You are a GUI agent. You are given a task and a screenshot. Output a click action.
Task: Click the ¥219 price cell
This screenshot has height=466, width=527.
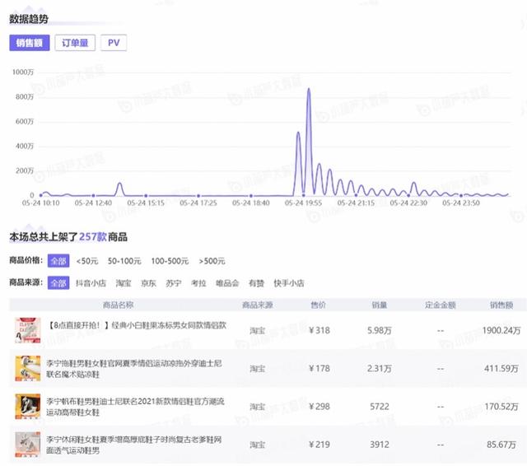coord(319,445)
